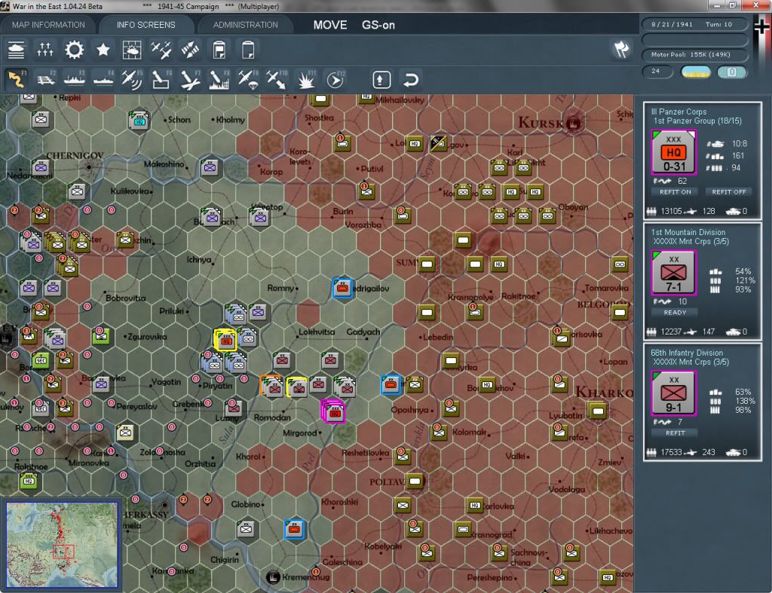Open MAP INFORMATION tab
Image resolution: width=772 pixels, height=593 pixels.
coord(48,25)
